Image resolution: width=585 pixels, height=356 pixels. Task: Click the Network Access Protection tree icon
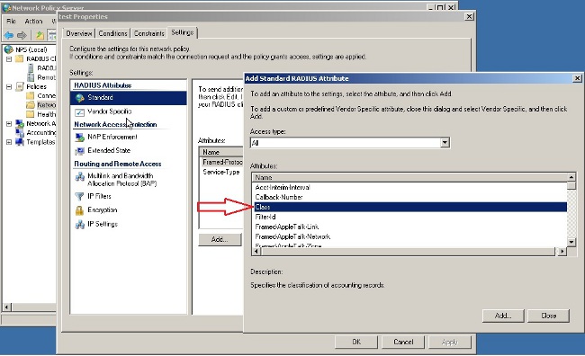tap(20, 123)
